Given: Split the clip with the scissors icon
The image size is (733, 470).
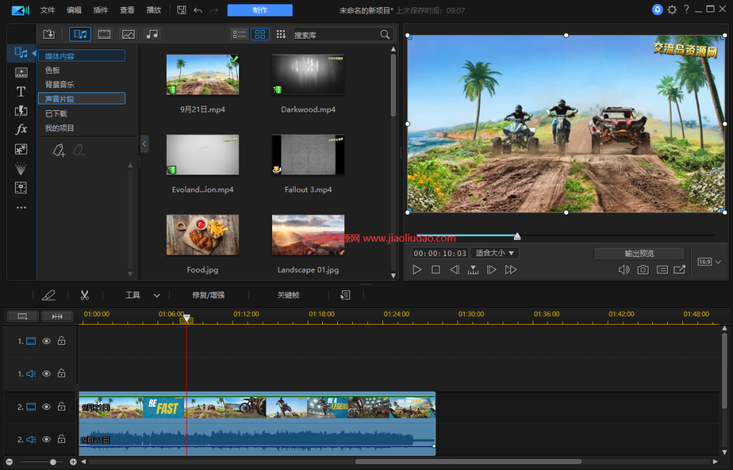Looking at the screenshot, I should click(84, 295).
